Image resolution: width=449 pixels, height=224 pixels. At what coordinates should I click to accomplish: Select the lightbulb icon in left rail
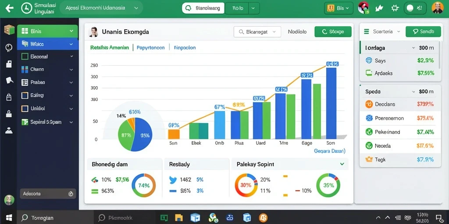click(x=9, y=47)
